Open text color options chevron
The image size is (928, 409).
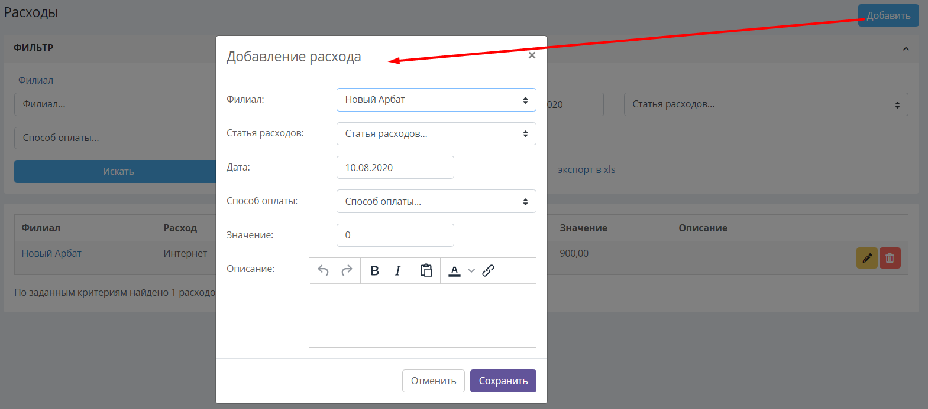pos(471,271)
